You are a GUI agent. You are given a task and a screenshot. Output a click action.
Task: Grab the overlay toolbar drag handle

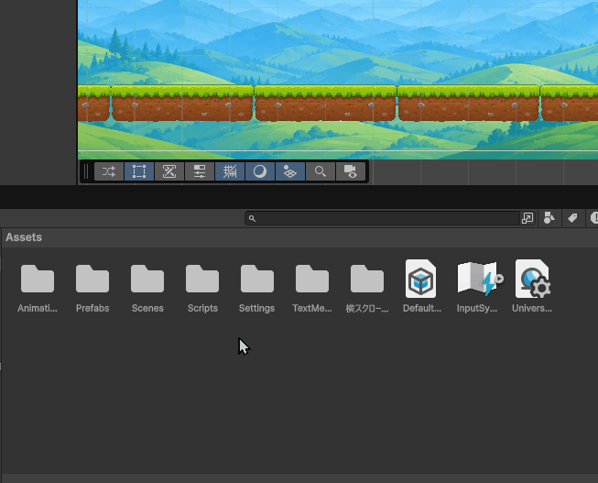tap(86, 171)
